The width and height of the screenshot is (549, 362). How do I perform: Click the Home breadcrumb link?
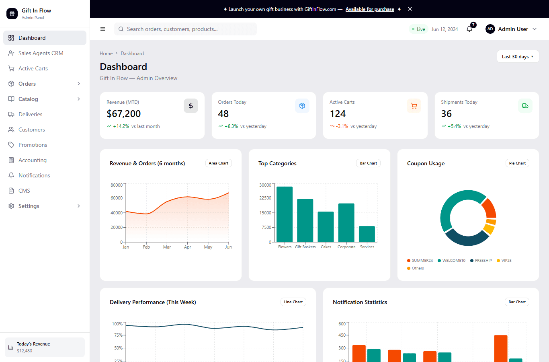pos(106,53)
